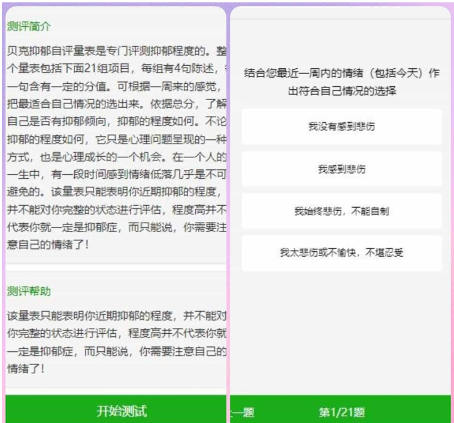The height and width of the screenshot is (423, 454).
Task: Choose the answer 我感到悲伤
Action: pos(341,169)
